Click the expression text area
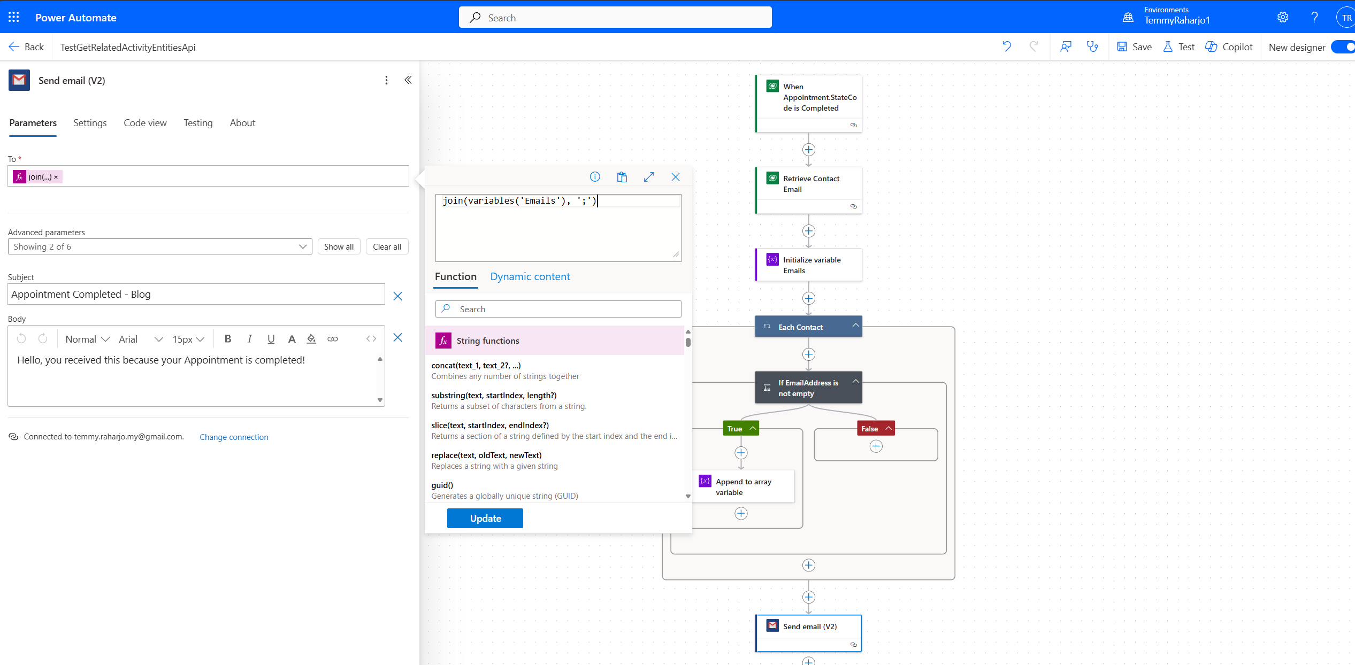The width and height of the screenshot is (1355, 665). (558, 228)
